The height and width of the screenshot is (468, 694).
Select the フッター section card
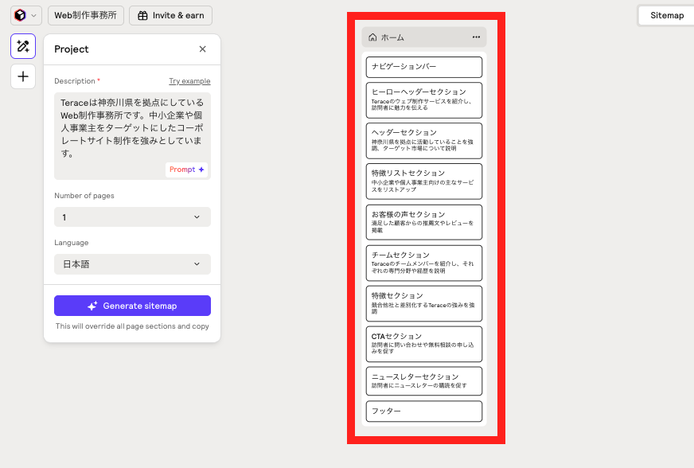click(424, 411)
